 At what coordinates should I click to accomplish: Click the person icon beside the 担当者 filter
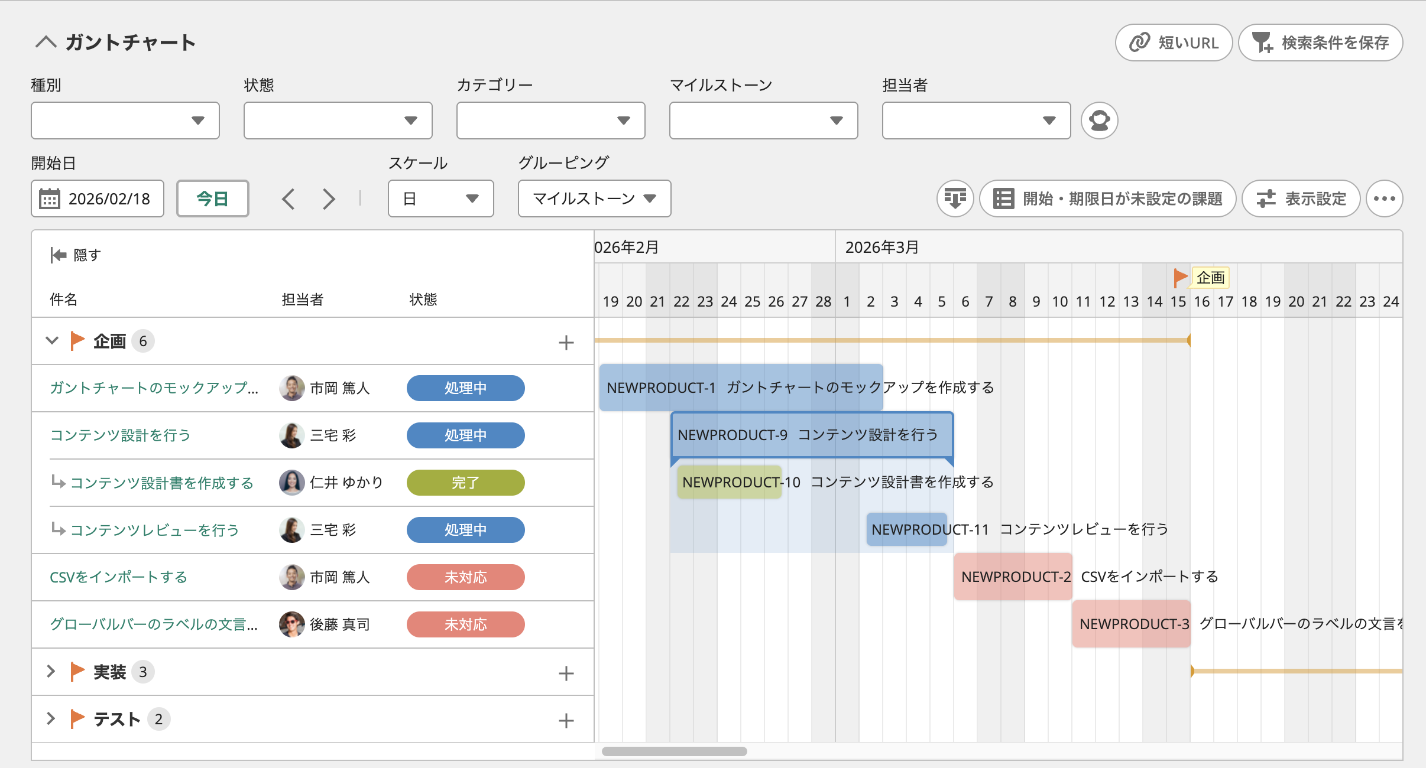click(1100, 121)
